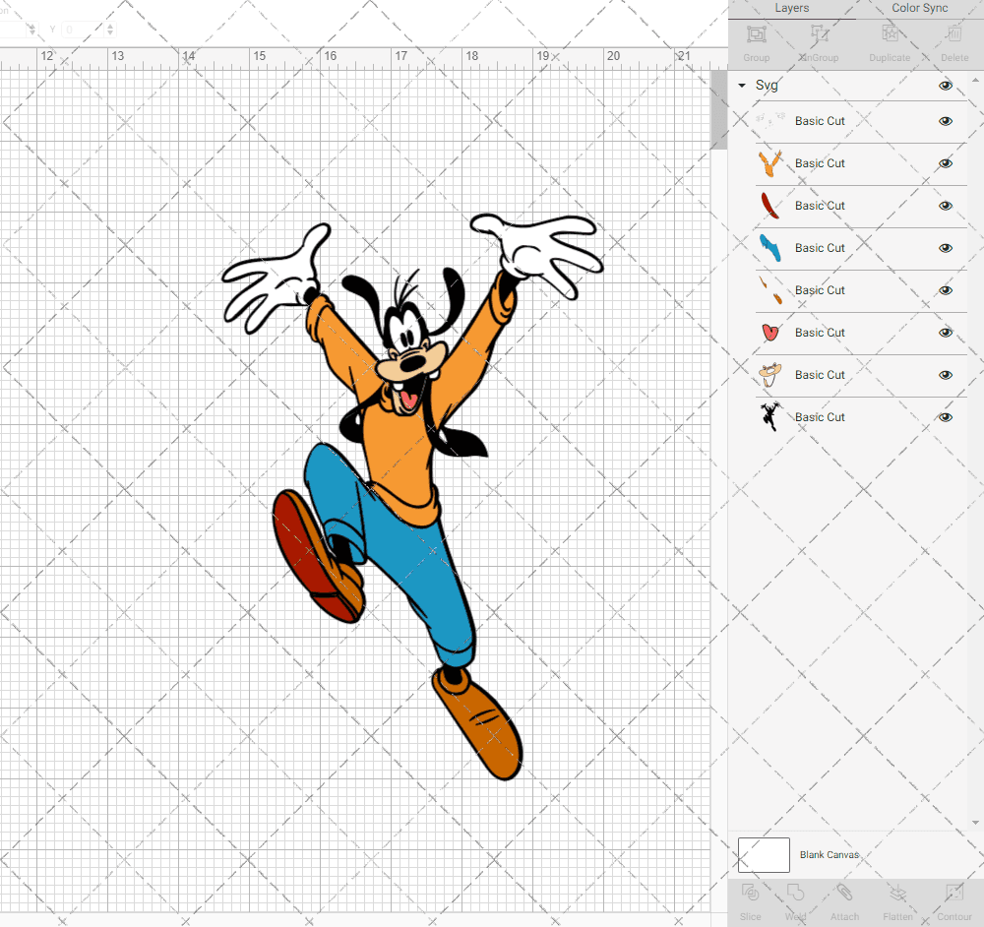The height and width of the screenshot is (927, 984).
Task: Click the Y position stepper arrows
Action: (x=110, y=29)
